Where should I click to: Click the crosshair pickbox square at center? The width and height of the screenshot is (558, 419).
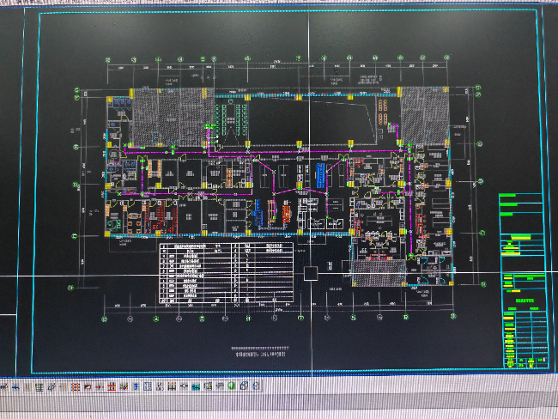click(x=310, y=275)
